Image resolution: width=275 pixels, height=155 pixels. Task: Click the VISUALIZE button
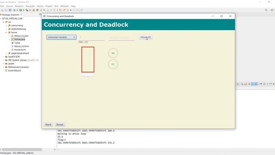(x=146, y=37)
